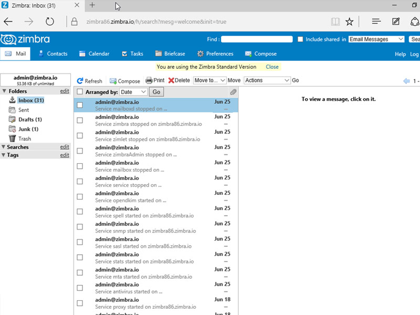Switch to the Contacts tab
The height and width of the screenshot is (315, 420).
(53, 54)
